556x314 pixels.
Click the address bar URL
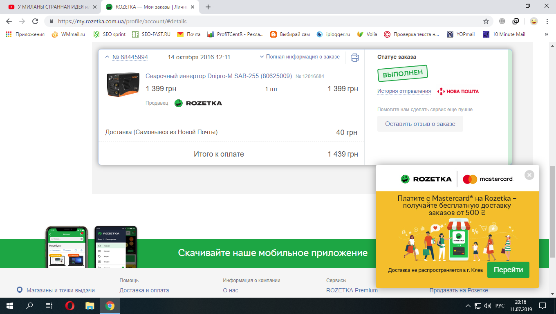(x=122, y=21)
